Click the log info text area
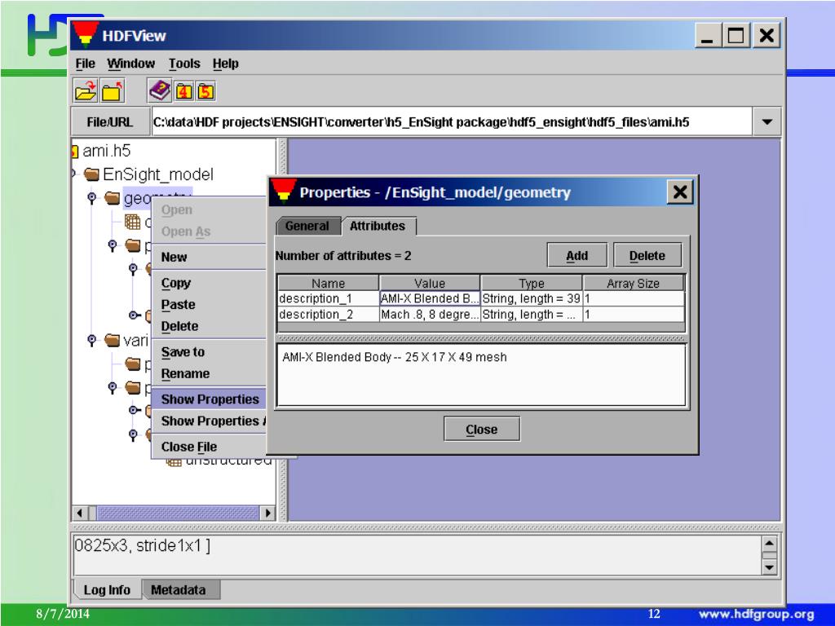This screenshot has width=835, height=626. (x=417, y=555)
